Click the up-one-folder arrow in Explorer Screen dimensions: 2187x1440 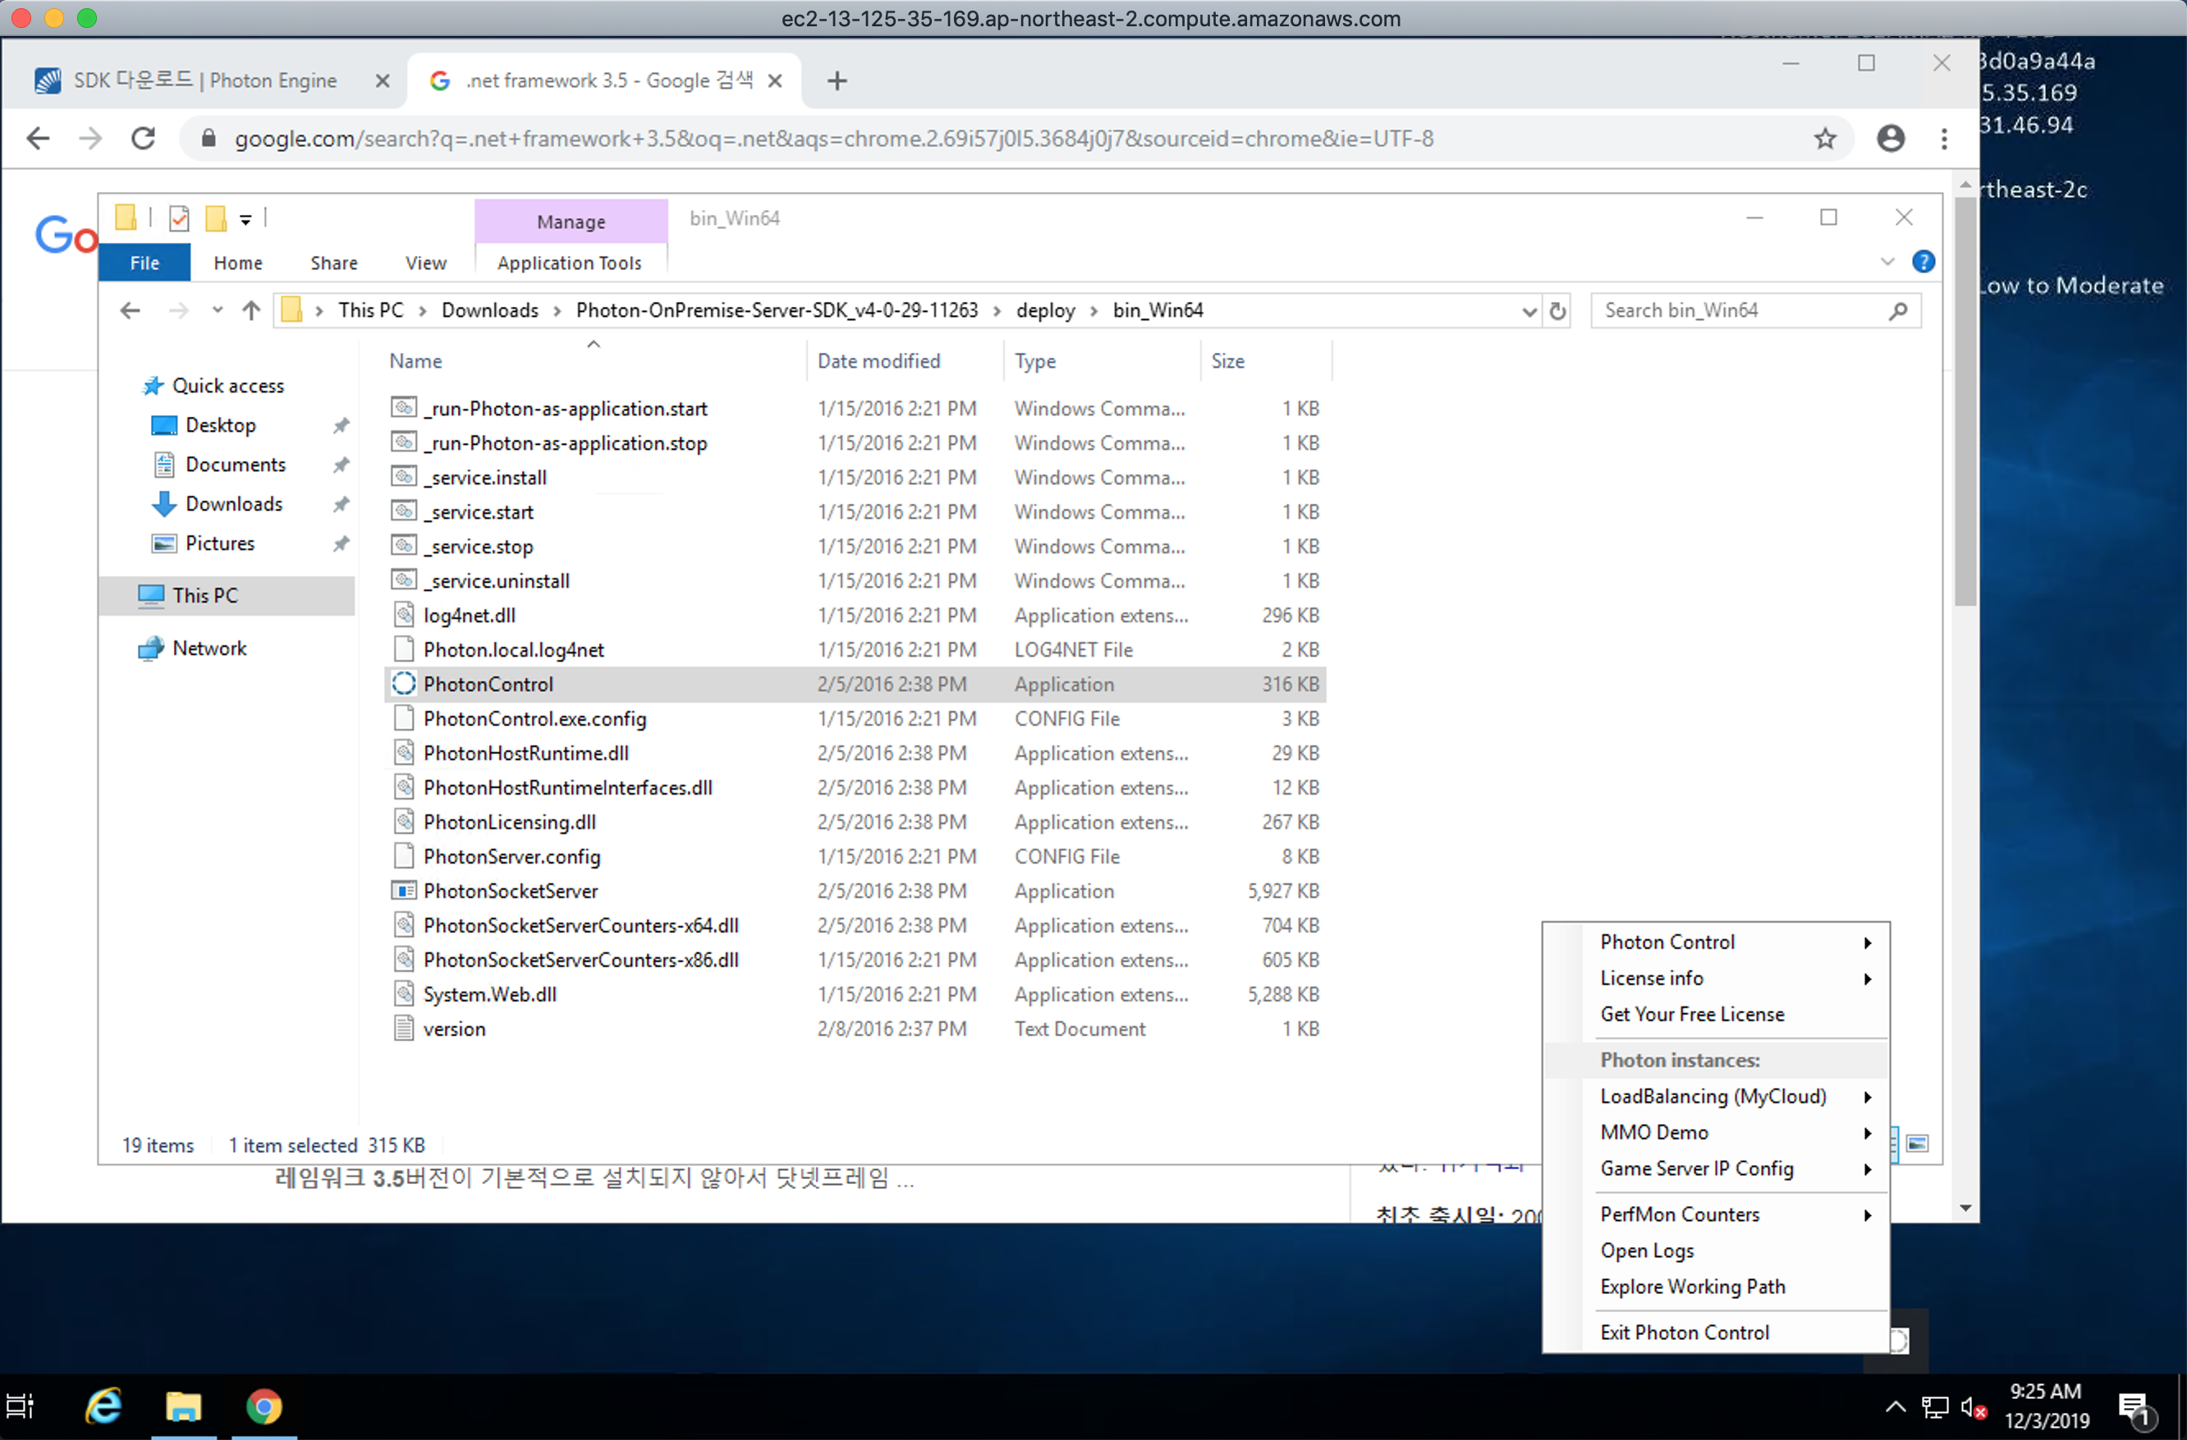tap(251, 310)
